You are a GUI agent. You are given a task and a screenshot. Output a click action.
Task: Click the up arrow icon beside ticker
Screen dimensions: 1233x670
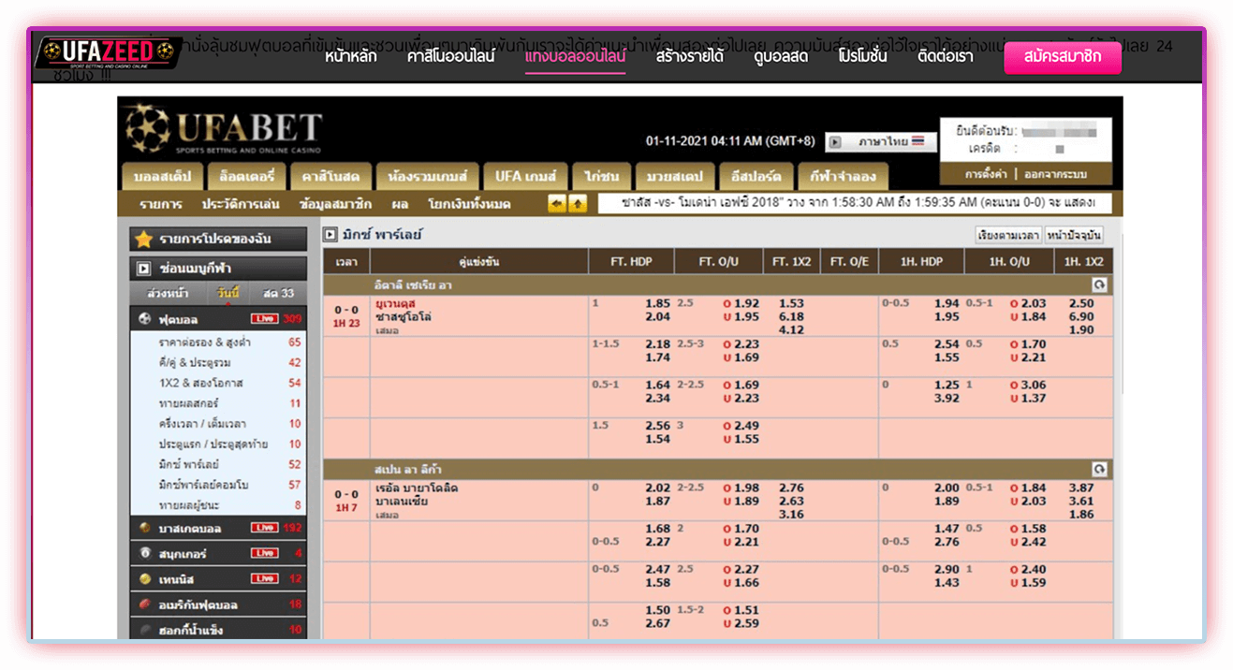pos(578,204)
